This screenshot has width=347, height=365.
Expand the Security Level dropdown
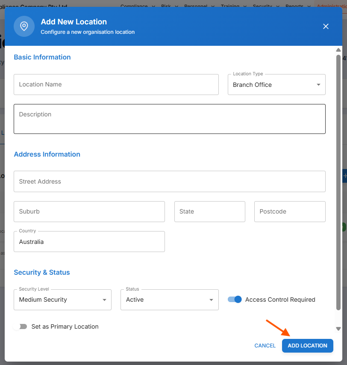62,300
